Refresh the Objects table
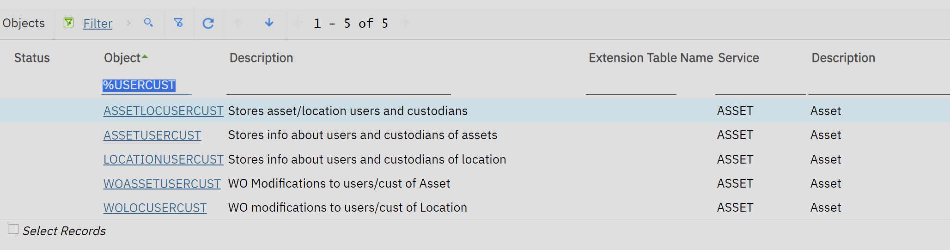Viewport: 950px width, 250px height. [208, 23]
